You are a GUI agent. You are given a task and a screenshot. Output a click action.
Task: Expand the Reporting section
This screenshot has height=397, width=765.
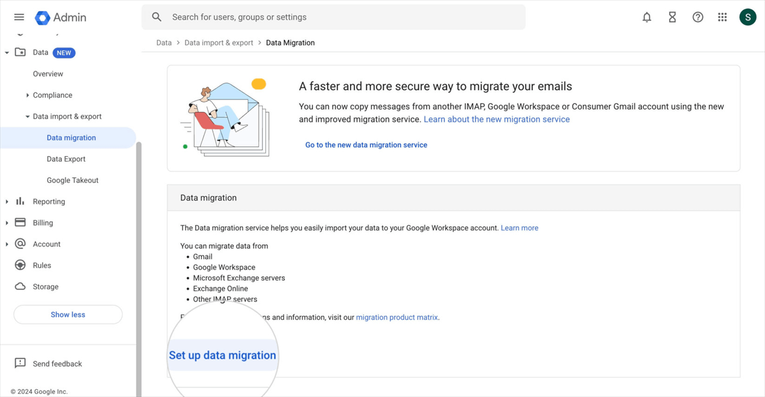tap(7, 202)
